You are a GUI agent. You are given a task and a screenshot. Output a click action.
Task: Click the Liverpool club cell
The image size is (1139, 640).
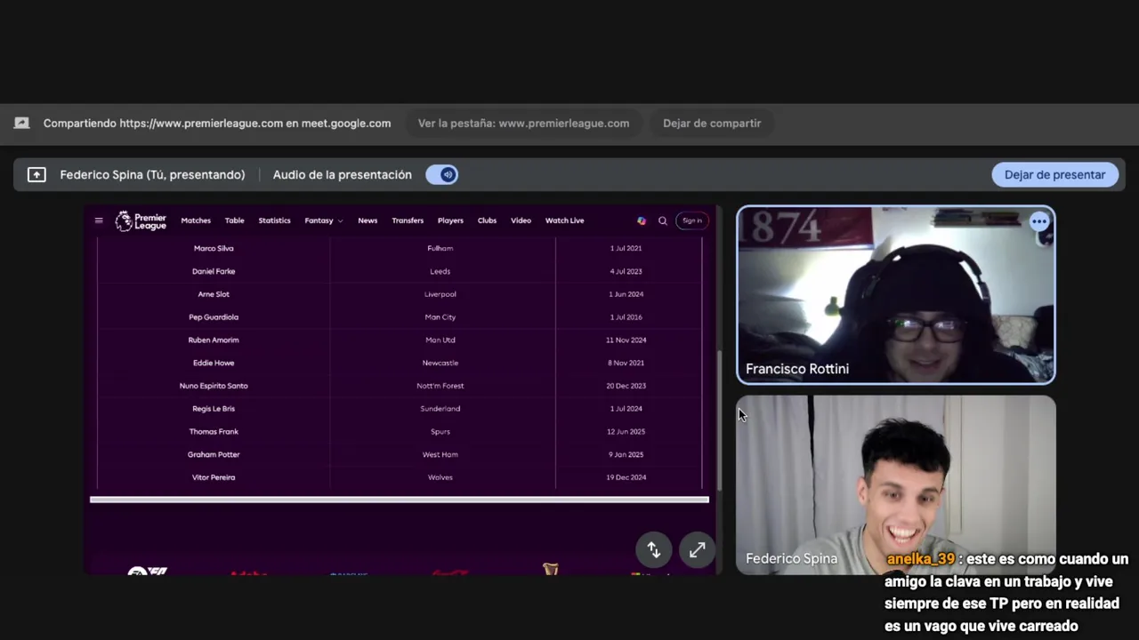[440, 294]
